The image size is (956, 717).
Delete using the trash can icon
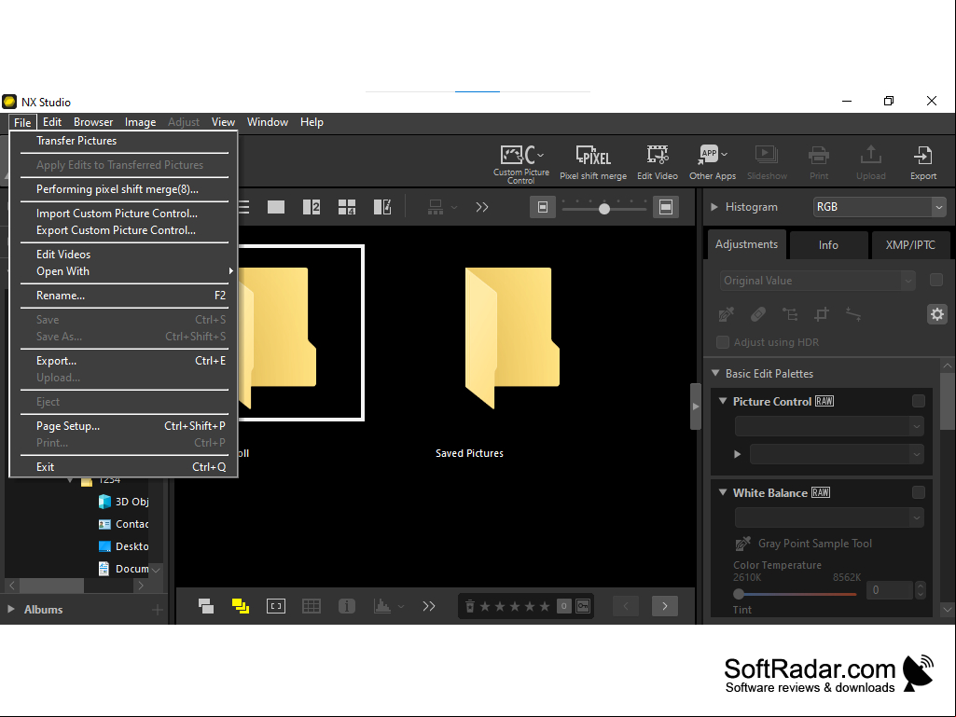coord(470,606)
